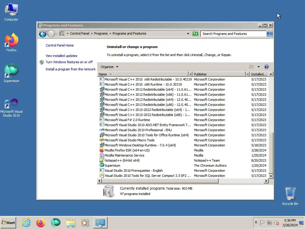Open Windows Explorer folder taskbar icon
This screenshot has height=229, width=305.
click(x=70, y=223)
